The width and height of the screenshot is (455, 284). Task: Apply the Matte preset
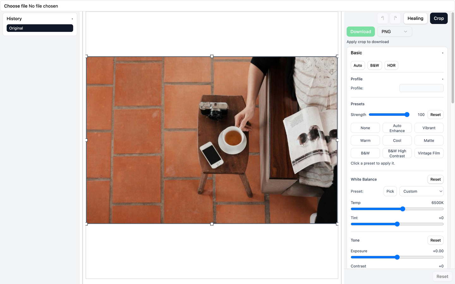point(429,140)
